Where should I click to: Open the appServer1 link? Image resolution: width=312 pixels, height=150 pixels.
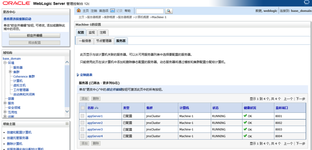point(95,116)
